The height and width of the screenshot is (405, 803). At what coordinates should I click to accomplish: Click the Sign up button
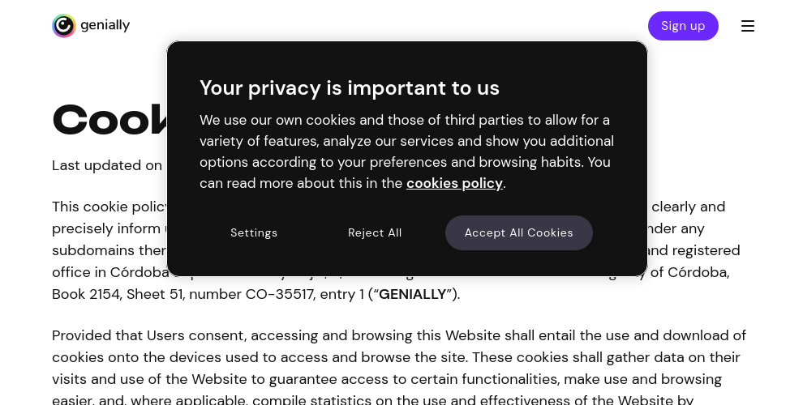pyautogui.click(x=683, y=26)
